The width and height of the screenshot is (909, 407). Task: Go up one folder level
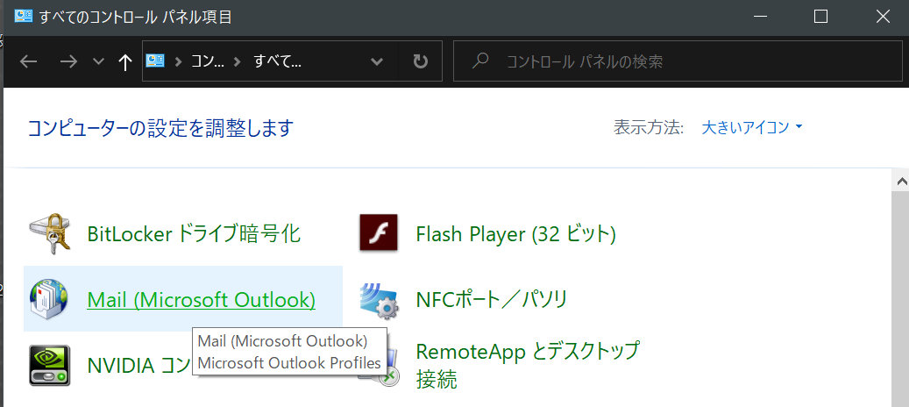pyautogui.click(x=124, y=61)
